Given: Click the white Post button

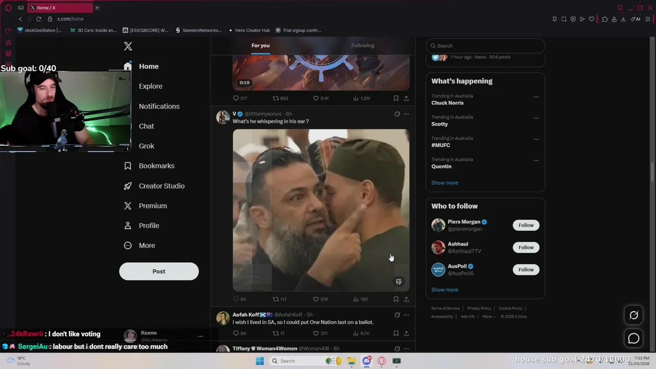Looking at the screenshot, I should [159, 271].
